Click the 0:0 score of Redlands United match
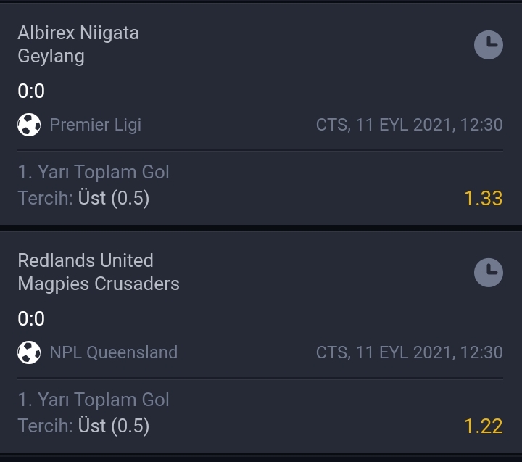Image resolution: width=522 pixels, height=462 pixels. 31,318
